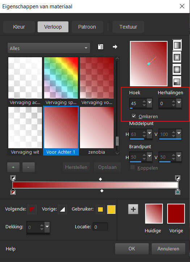This screenshot has width=190, height=262.
Task: Click the import arrow icon beside Alles
Action: pos(115,47)
